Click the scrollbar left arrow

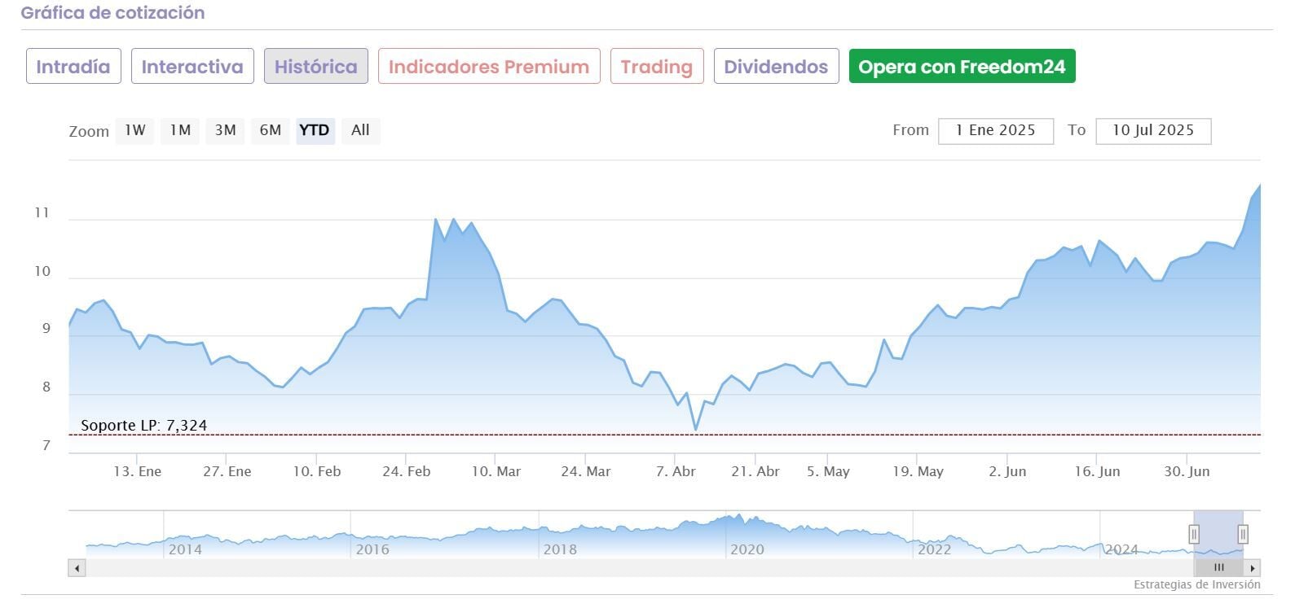coord(77,568)
